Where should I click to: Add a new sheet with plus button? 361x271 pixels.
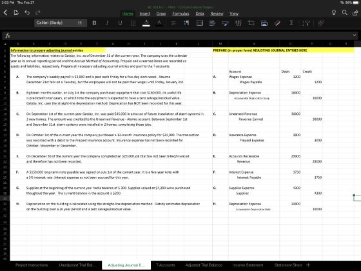[x=308, y=265]
